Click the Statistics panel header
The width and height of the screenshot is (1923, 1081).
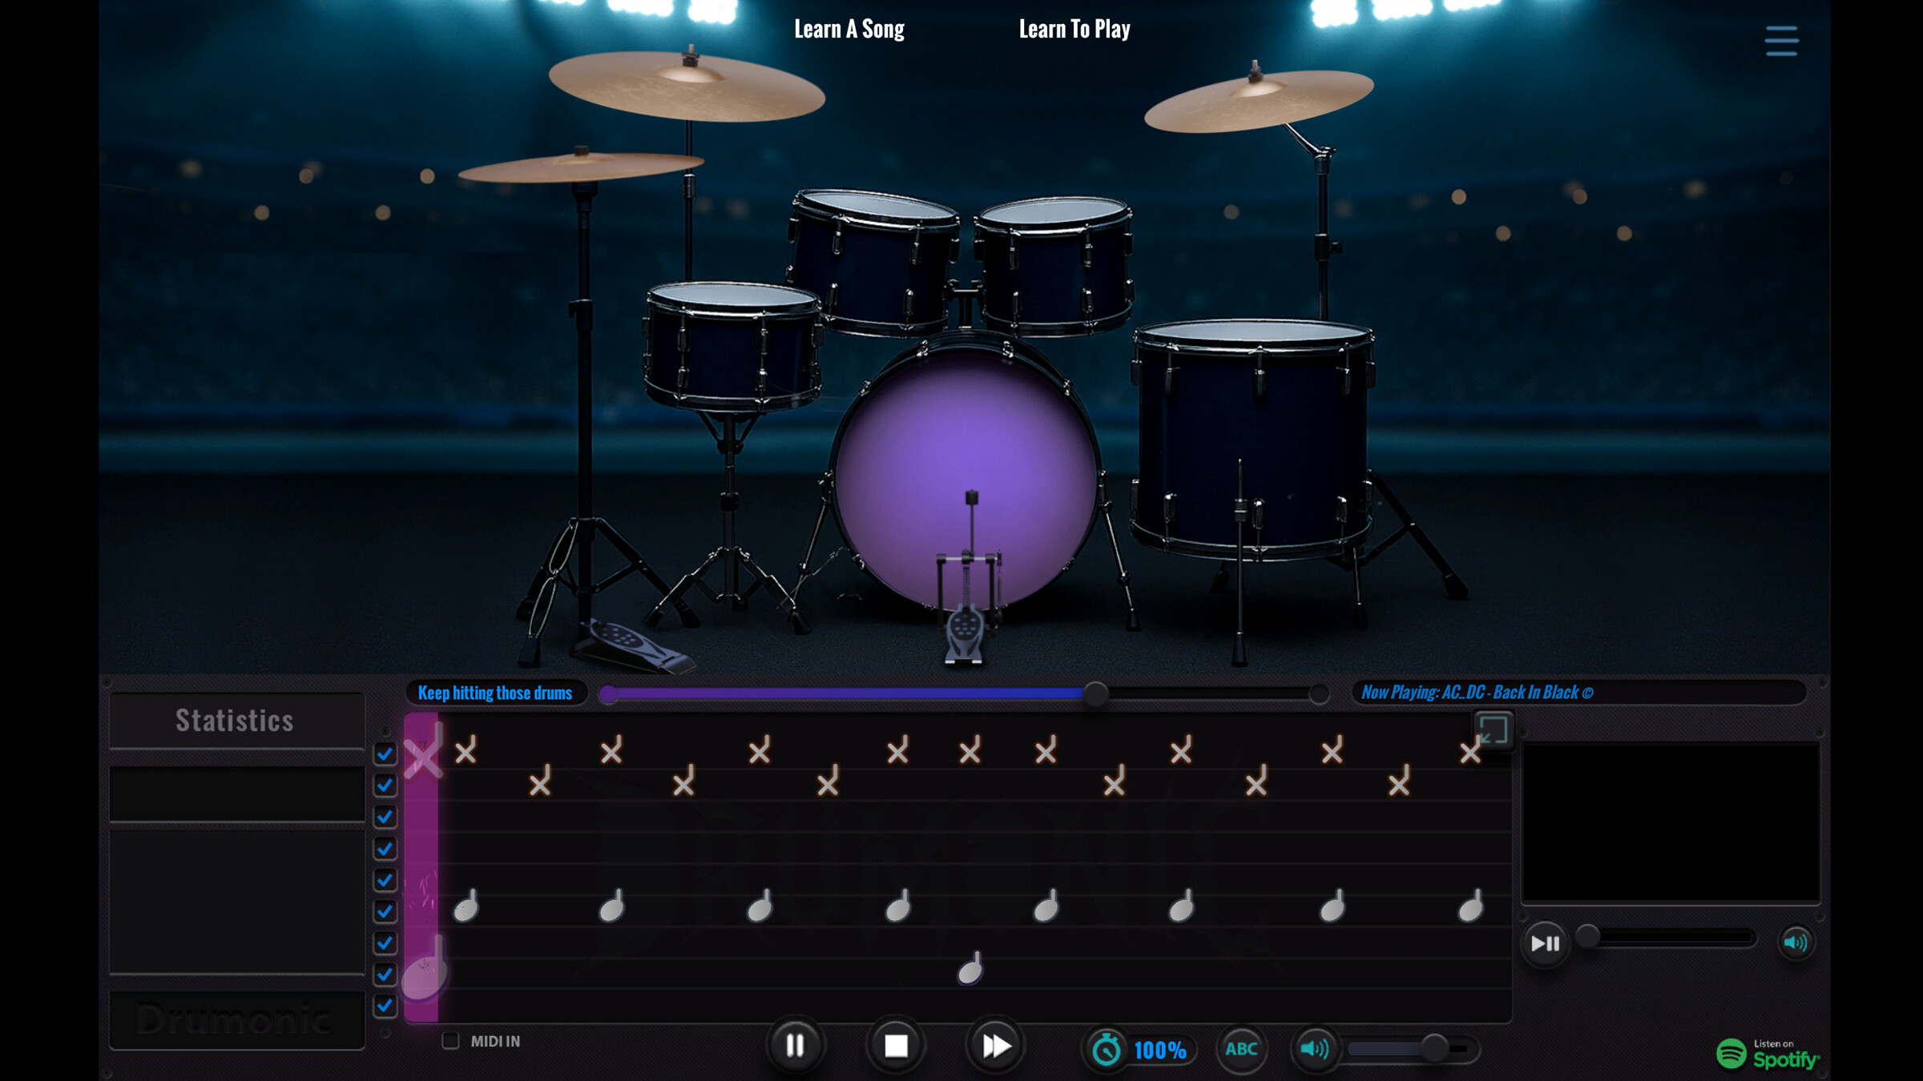tap(235, 720)
